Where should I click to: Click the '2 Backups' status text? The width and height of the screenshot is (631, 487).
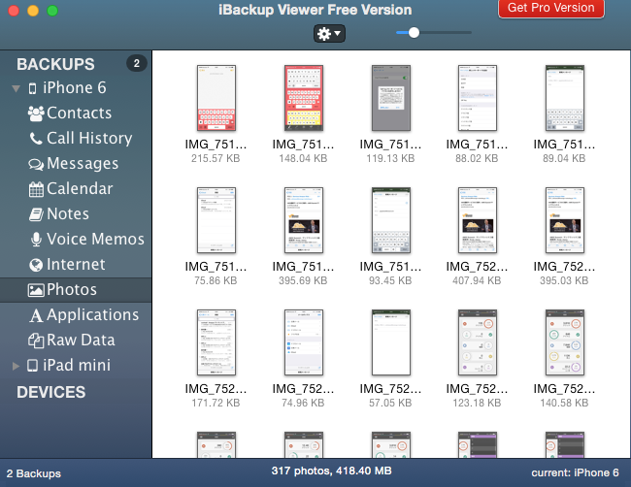point(34,473)
